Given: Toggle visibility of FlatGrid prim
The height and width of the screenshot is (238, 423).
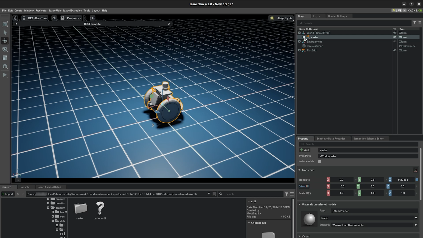Looking at the screenshot, I should click(395, 51).
